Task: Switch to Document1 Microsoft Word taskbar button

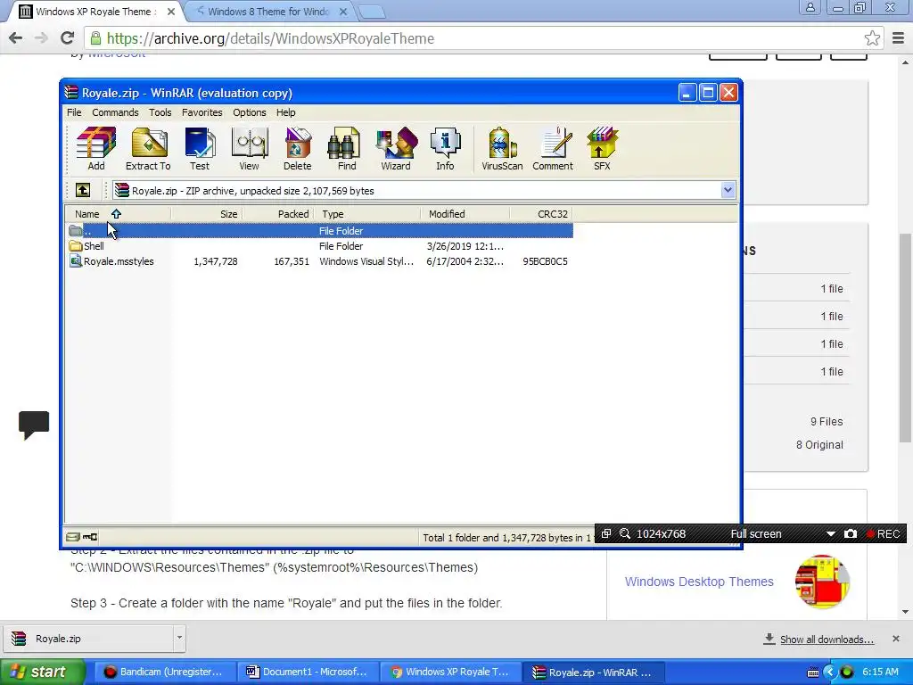Action: point(308,672)
